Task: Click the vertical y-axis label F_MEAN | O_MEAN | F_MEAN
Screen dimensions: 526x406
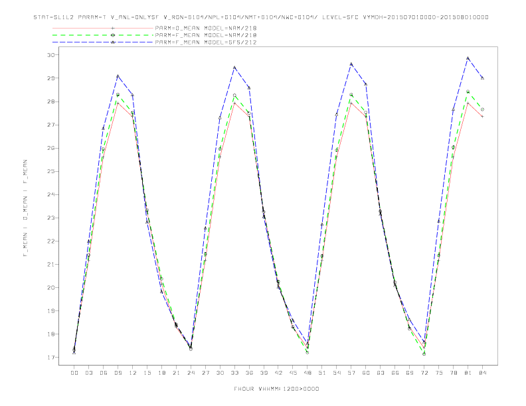Action: 25,208
